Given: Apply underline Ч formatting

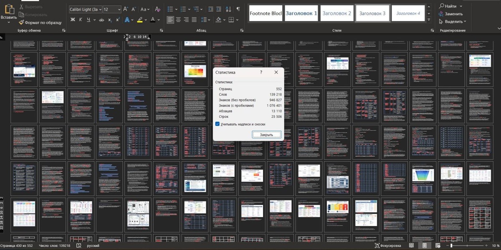Looking at the screenshot, I should 88,20.
